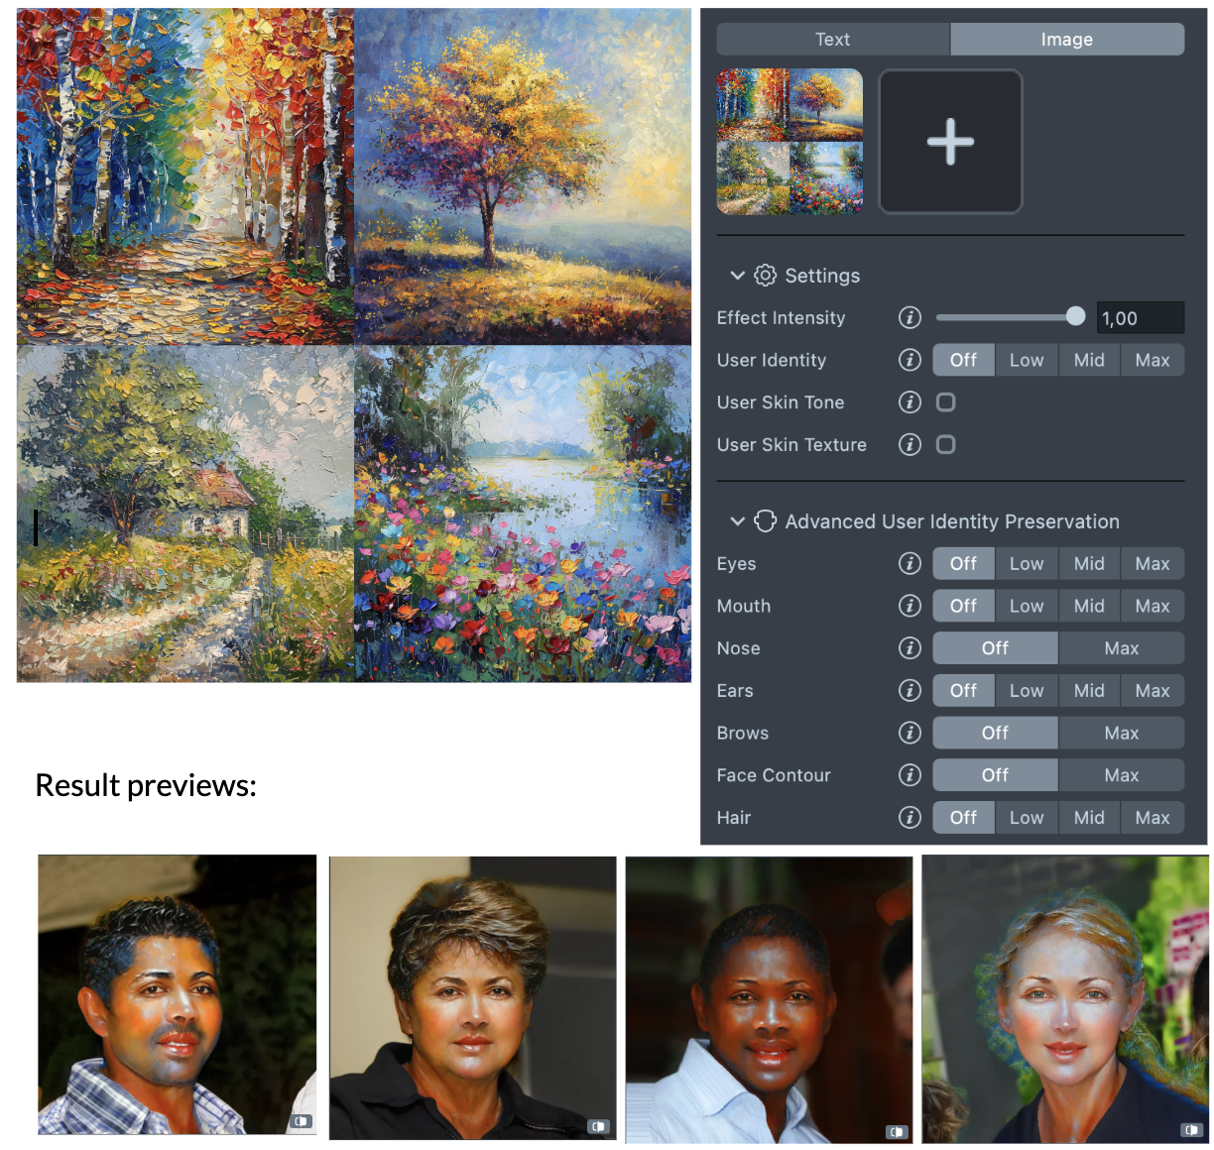Open the User Skin Tone info icon

pos(910,402)
